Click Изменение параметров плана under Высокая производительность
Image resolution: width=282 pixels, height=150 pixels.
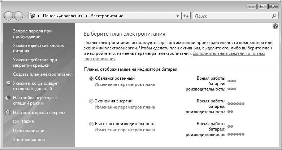pos(125,130)
